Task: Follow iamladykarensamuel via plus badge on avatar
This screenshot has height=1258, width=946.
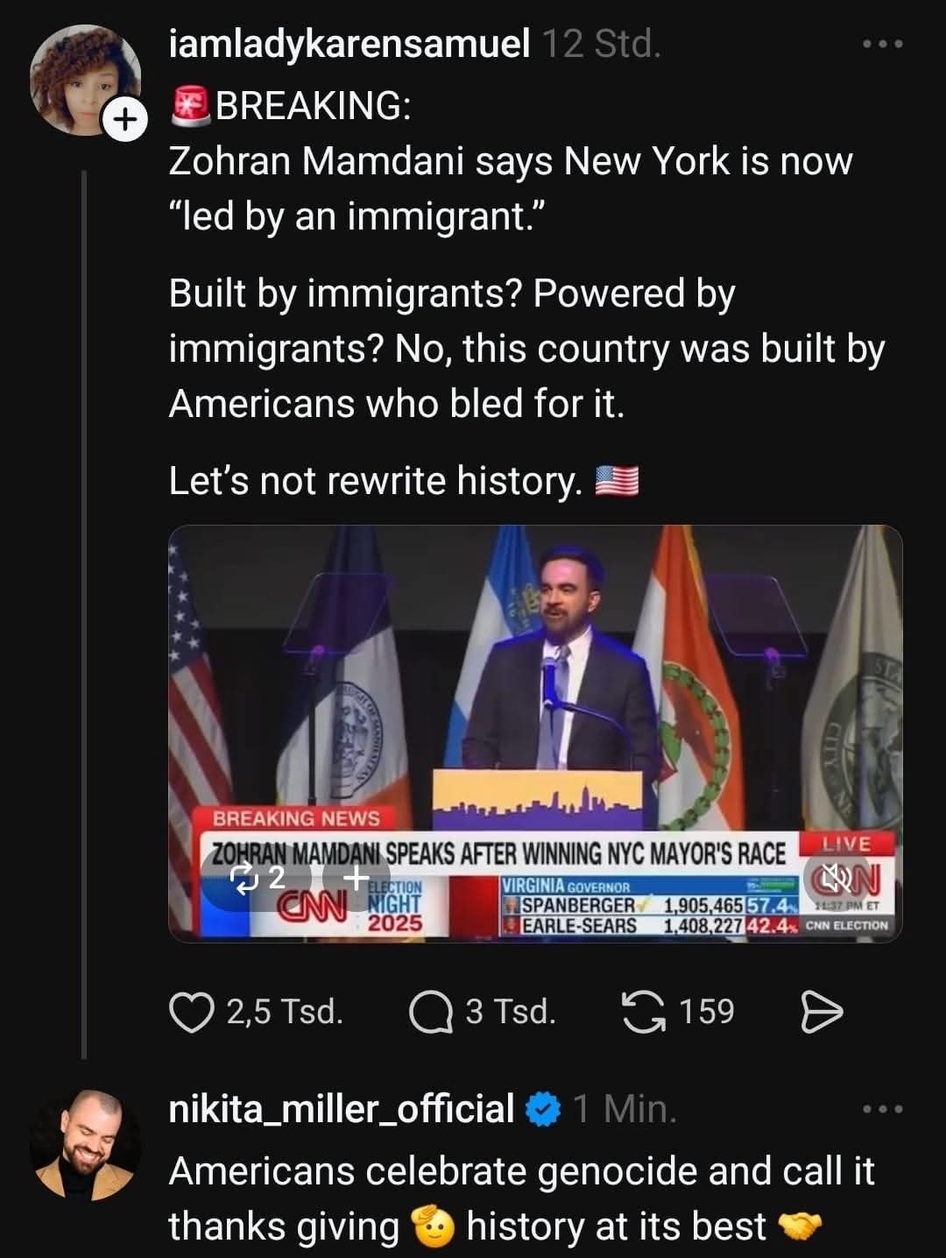Action: [x=124, y=120]
